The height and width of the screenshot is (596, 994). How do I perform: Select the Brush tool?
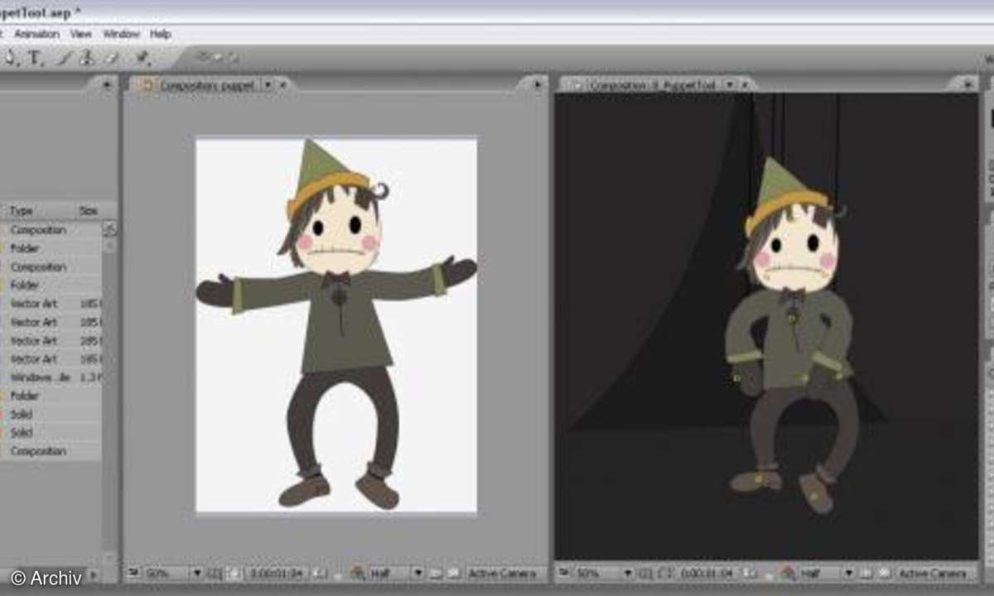tap(64, 57)
